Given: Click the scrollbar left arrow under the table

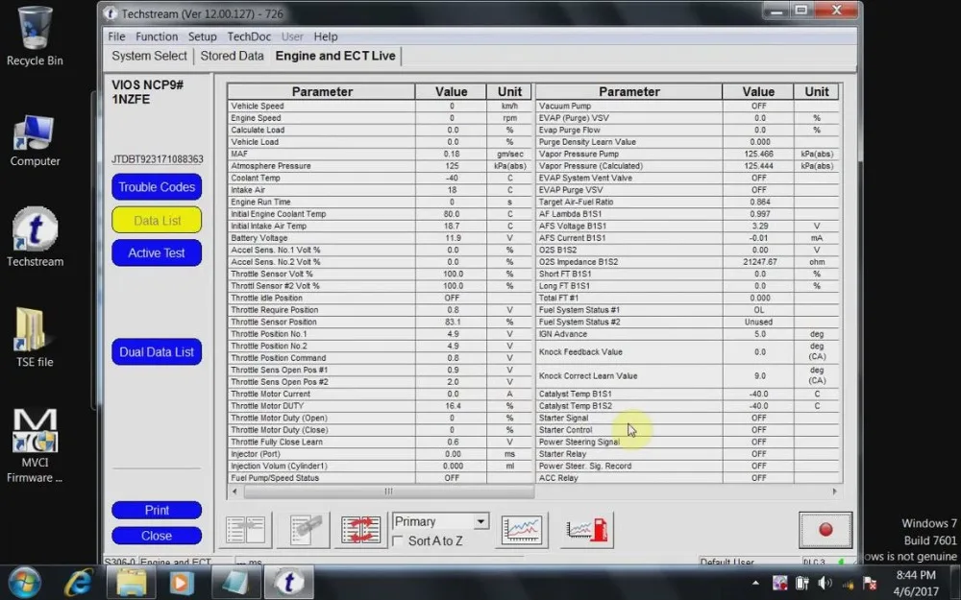Looking at the screenshot, I should [x=234, y=491].
